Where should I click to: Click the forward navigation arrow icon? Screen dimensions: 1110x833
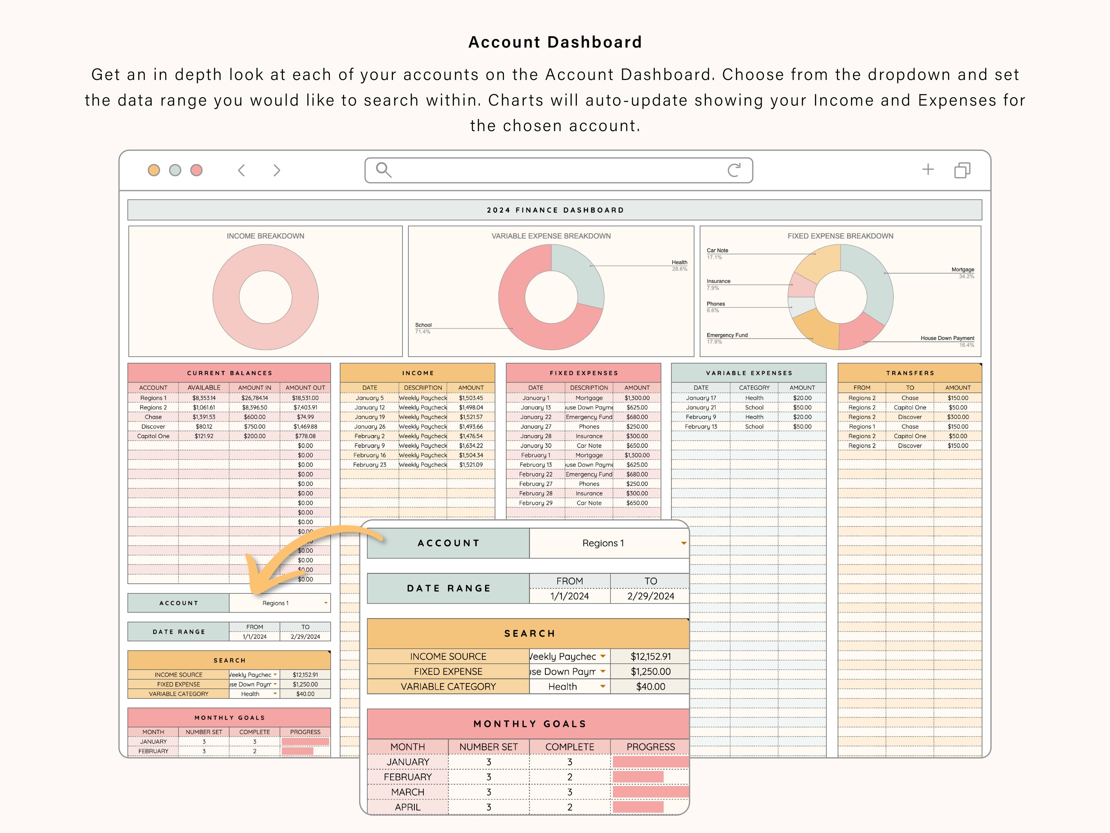pos(277,171)
